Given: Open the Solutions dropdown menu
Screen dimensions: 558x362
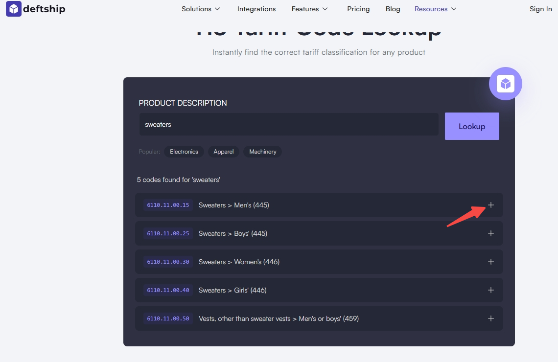Looking at the screenshot, I should tap(201, 9).
